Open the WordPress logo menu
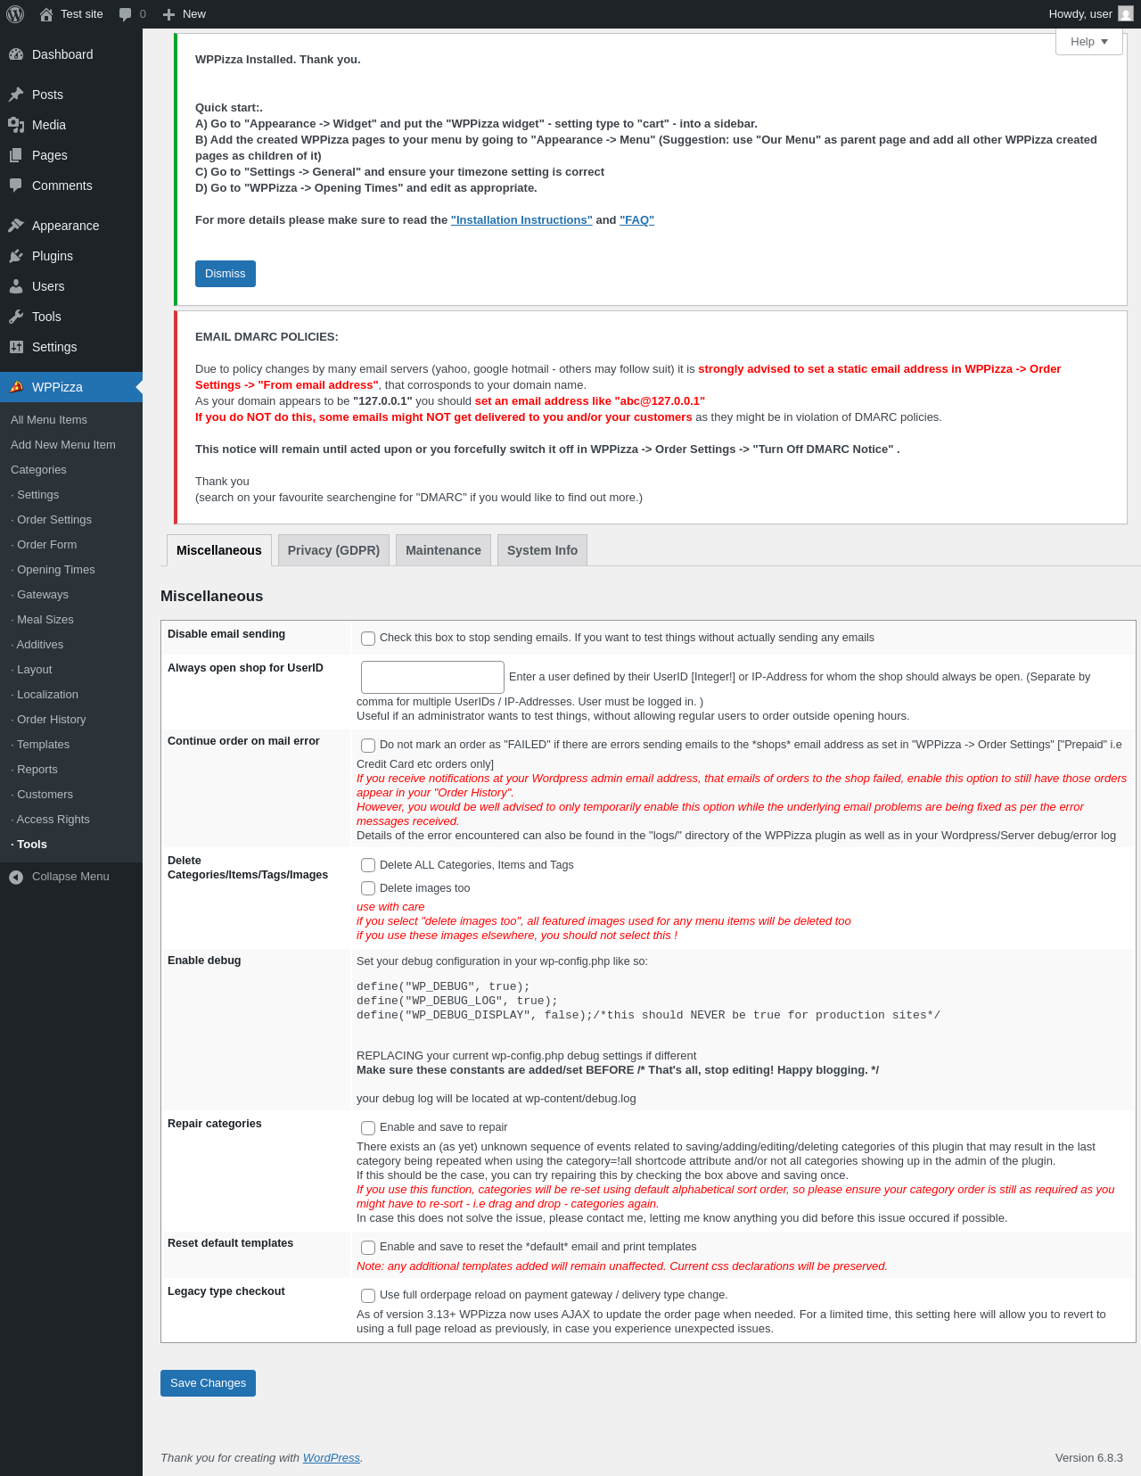Screen dimensions: 1141x1476 (x=15, y=14)
